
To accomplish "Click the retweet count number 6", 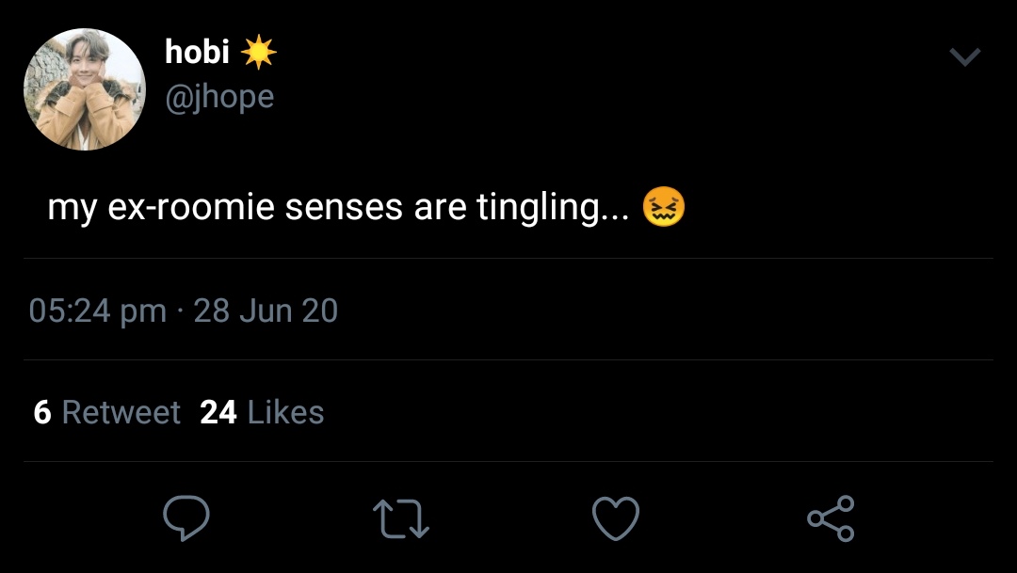I will click(x=42, y=412).
